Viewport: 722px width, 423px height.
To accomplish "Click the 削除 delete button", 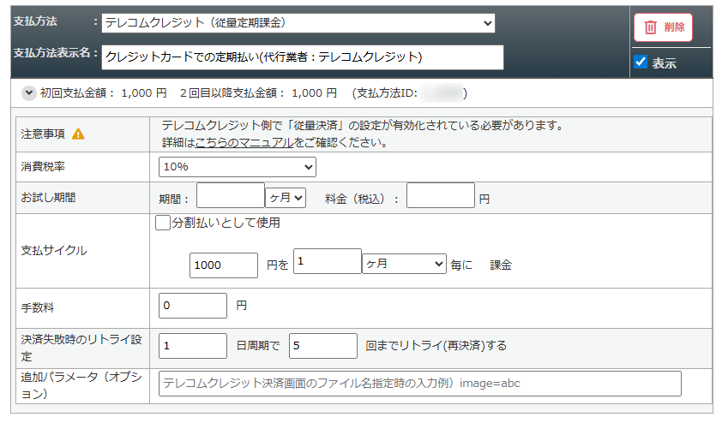I will 663,27.
